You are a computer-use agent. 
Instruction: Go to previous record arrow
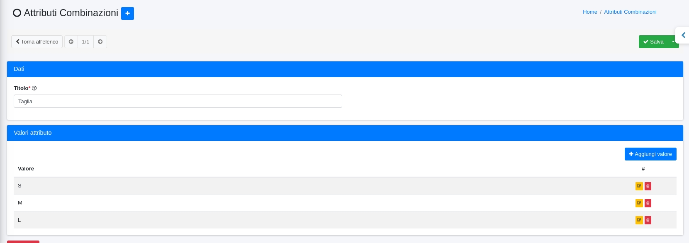71,42
